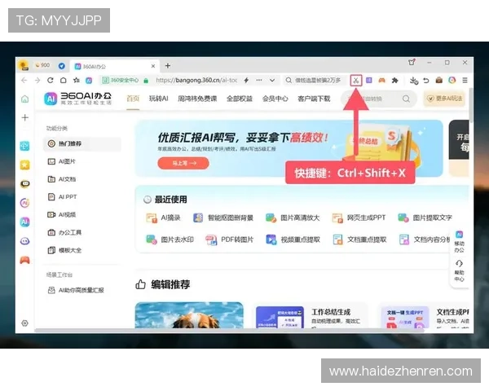Open the browser home page icon
The width and height of the screenshot is (489, 391).
click(64, 81)
